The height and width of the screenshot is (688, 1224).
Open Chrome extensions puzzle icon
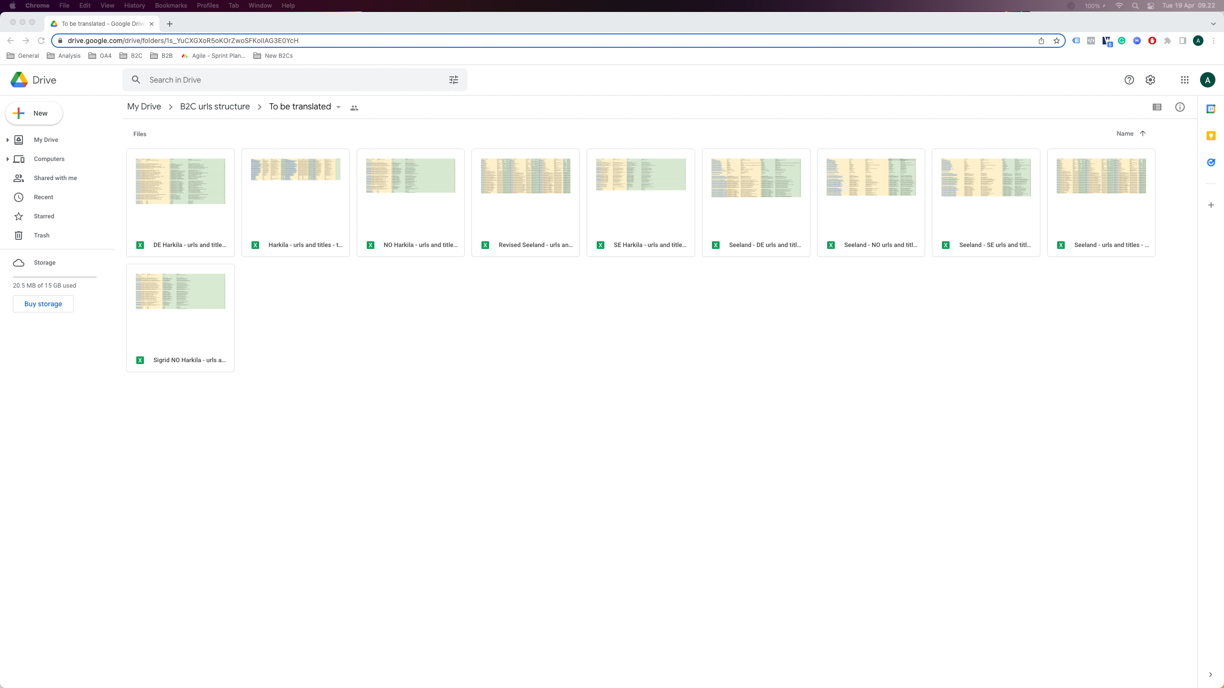coord(1168,41)
